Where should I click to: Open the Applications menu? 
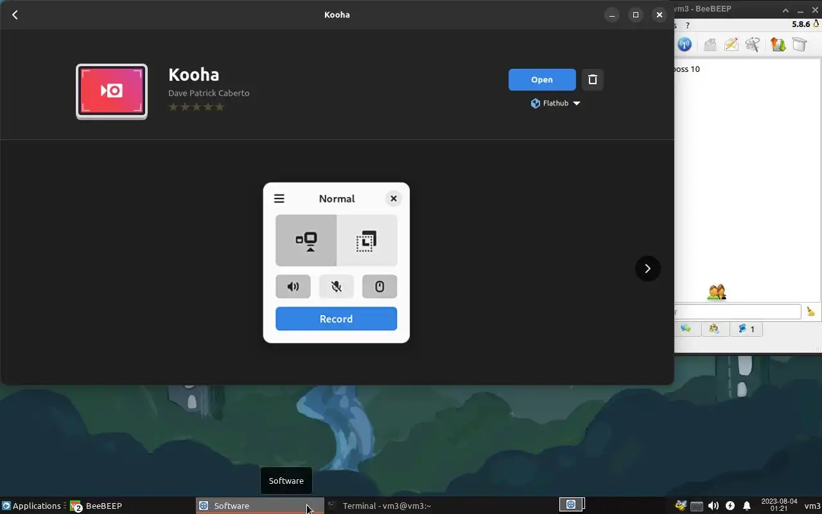(31, 506)
